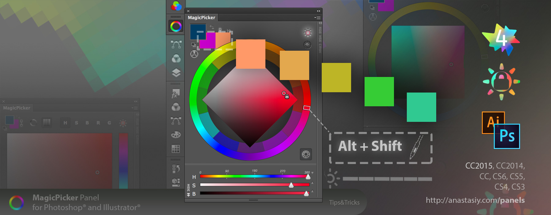
Task: Open the Tips&Tricks tab
Action: (344, 202)
